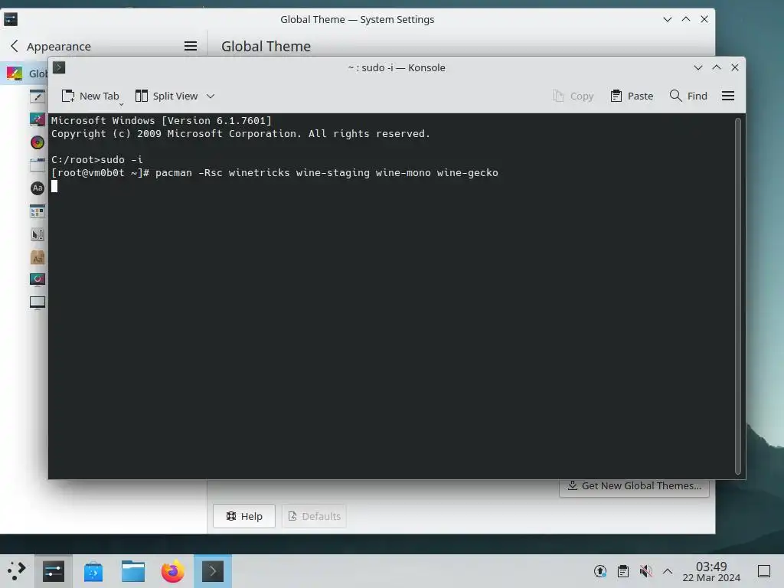Viewport: 784px width, 588px height.
Task: Launch Firefox from the taskbar
Action: (172, 571)
